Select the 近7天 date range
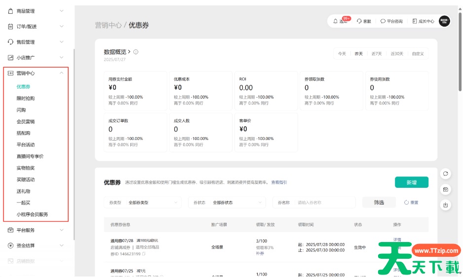 click(377, 54)
